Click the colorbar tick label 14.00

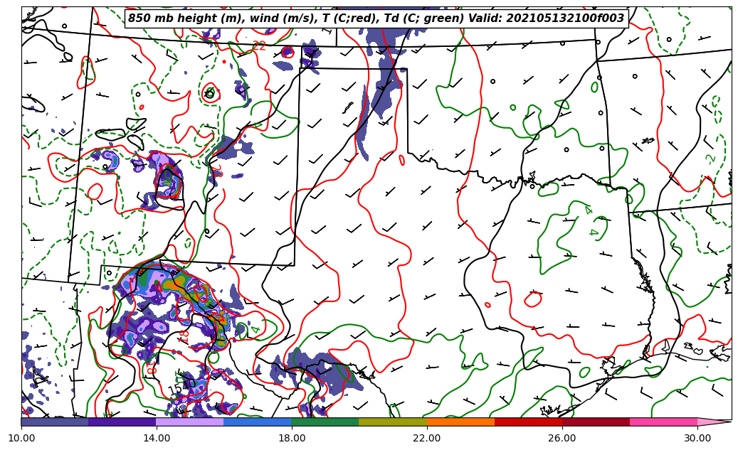point(157,438)
